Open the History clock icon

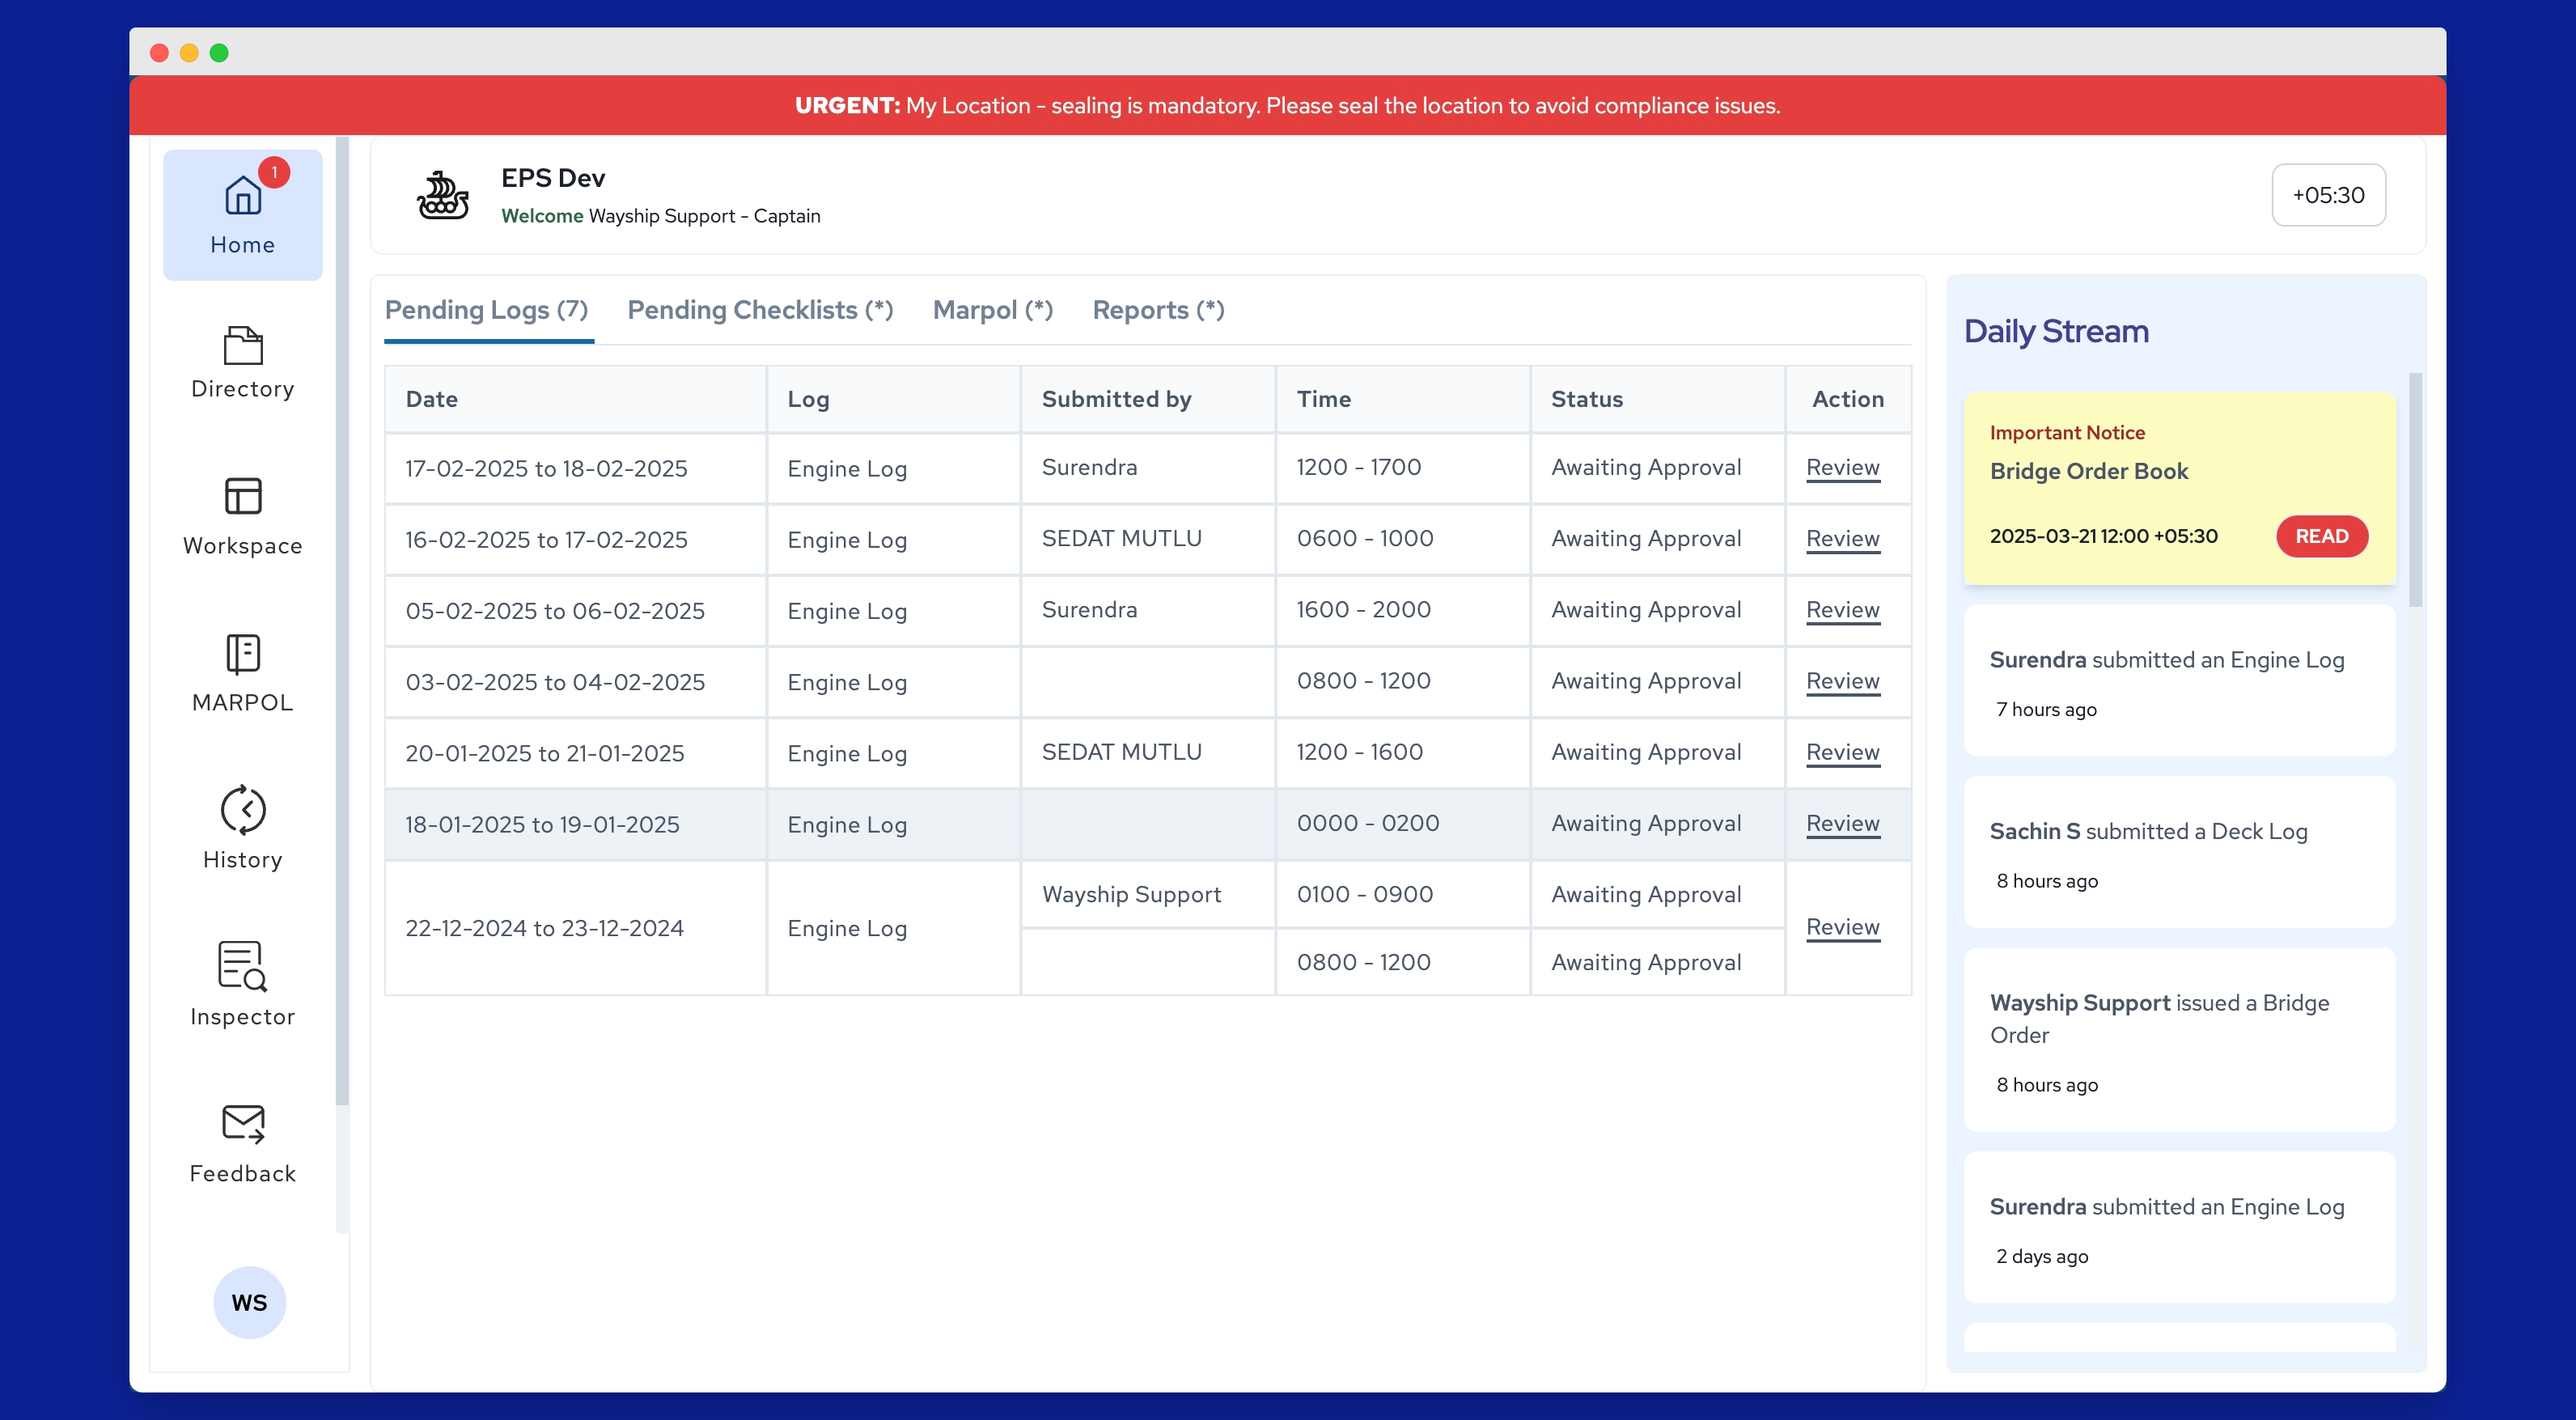pos(242,810)
